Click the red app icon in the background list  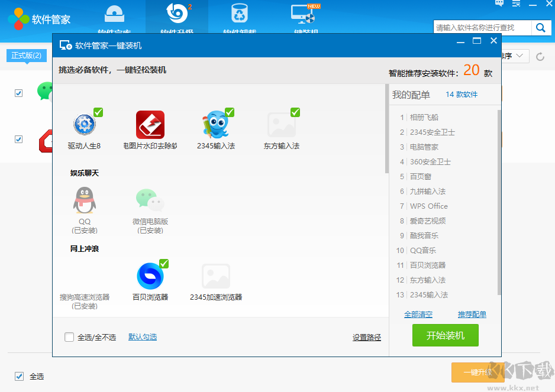click(x=46, y=141)
